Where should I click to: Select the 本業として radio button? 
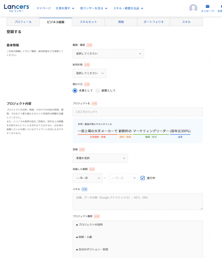[75, 90]
